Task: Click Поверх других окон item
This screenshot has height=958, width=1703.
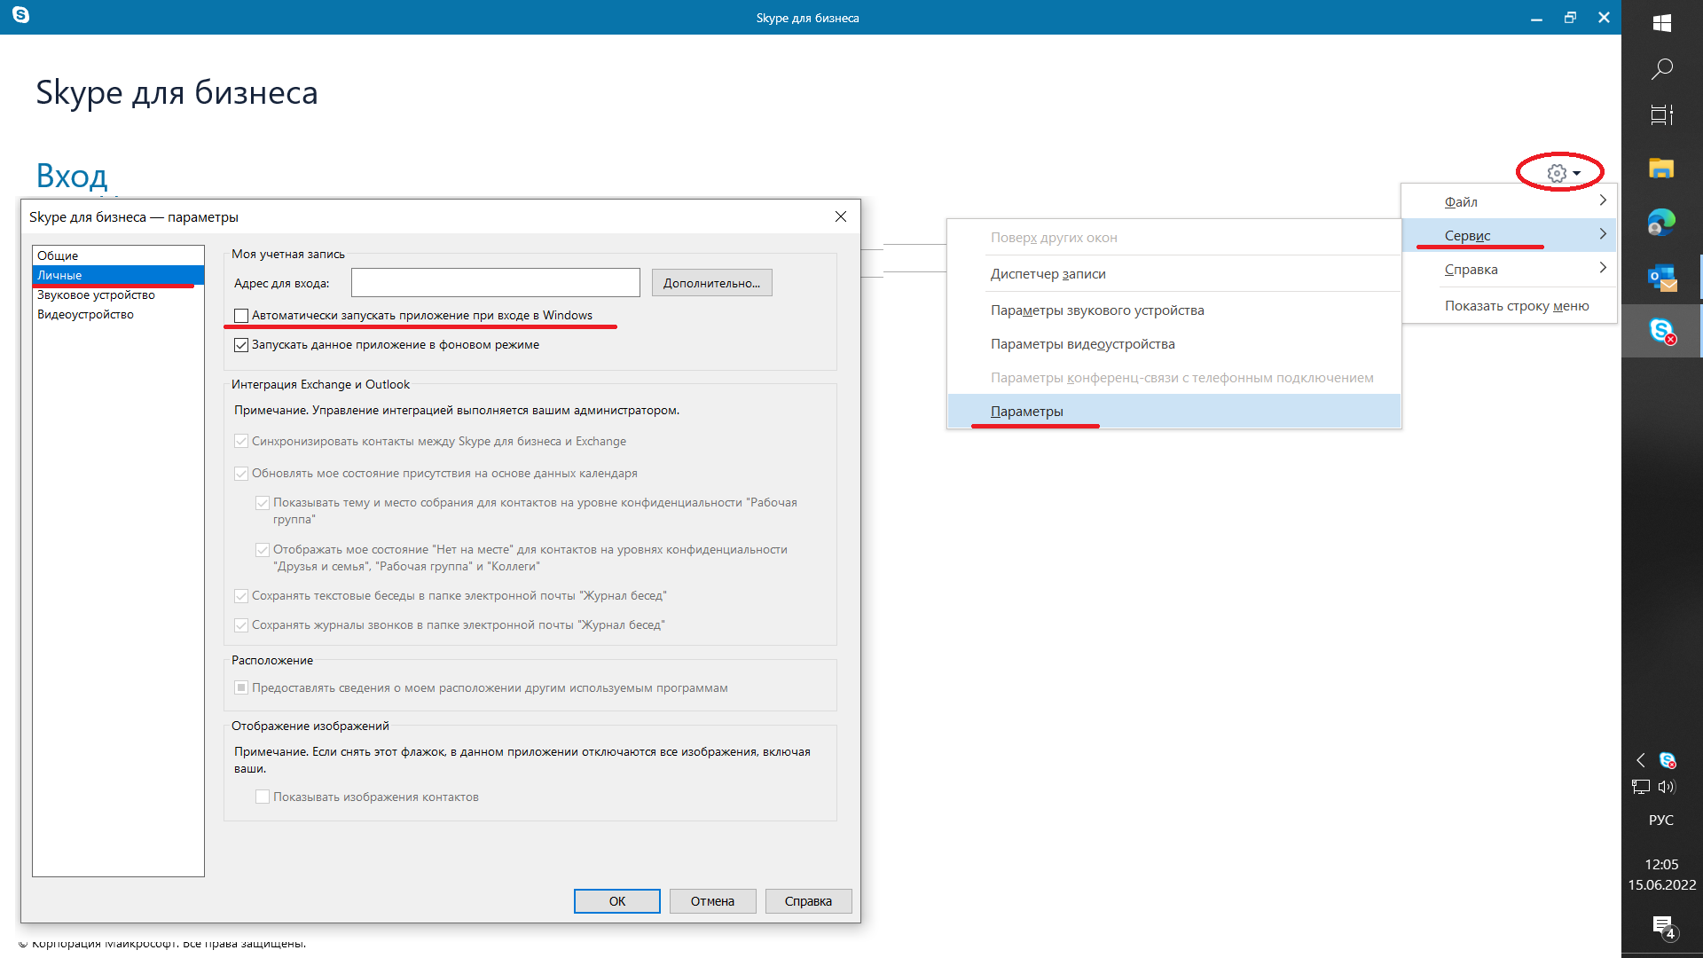Action: [x=1174, y=238]
